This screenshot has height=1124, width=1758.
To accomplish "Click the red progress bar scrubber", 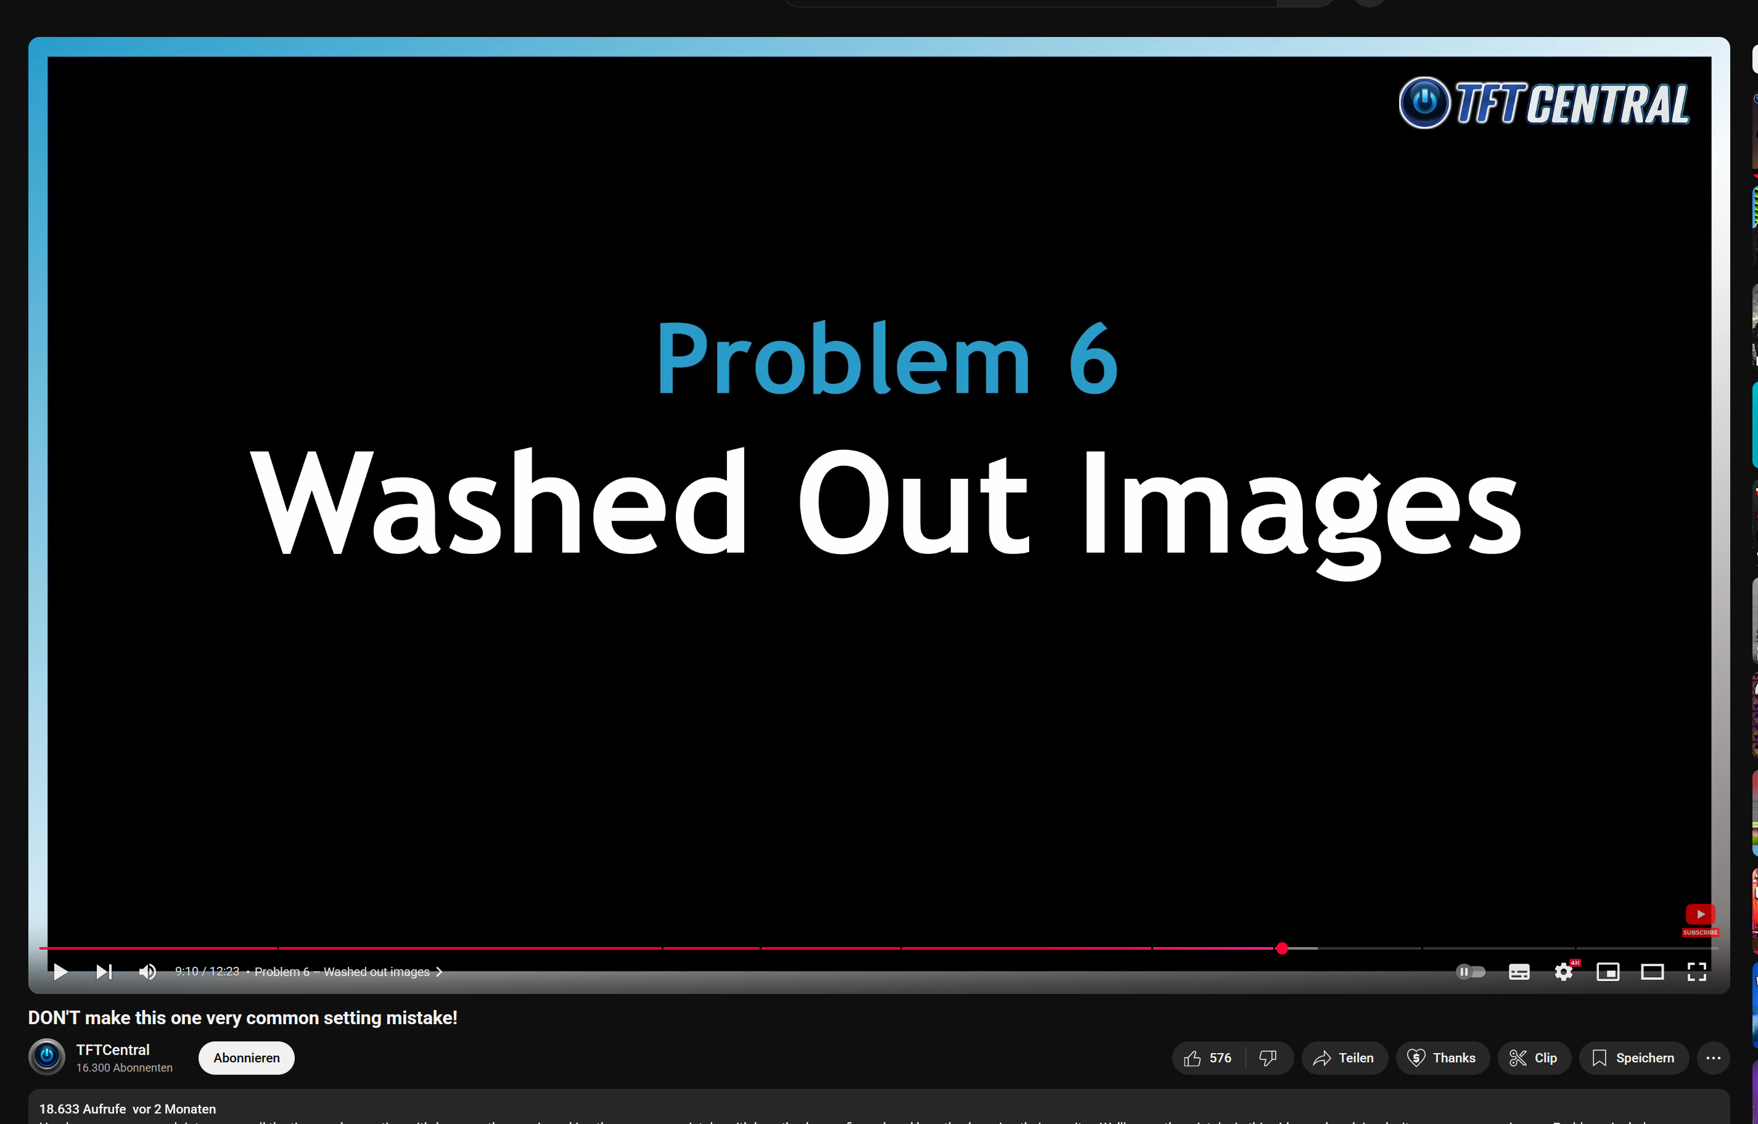I will click(x=1281, y=948).
